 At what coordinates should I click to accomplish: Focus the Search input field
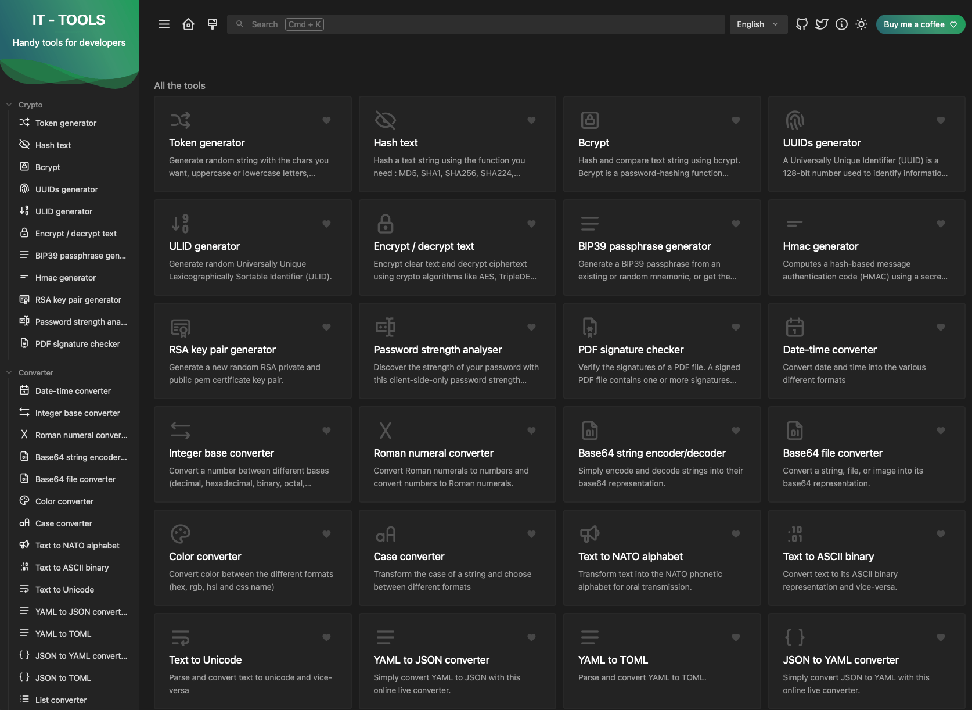[x=476, y=24]
